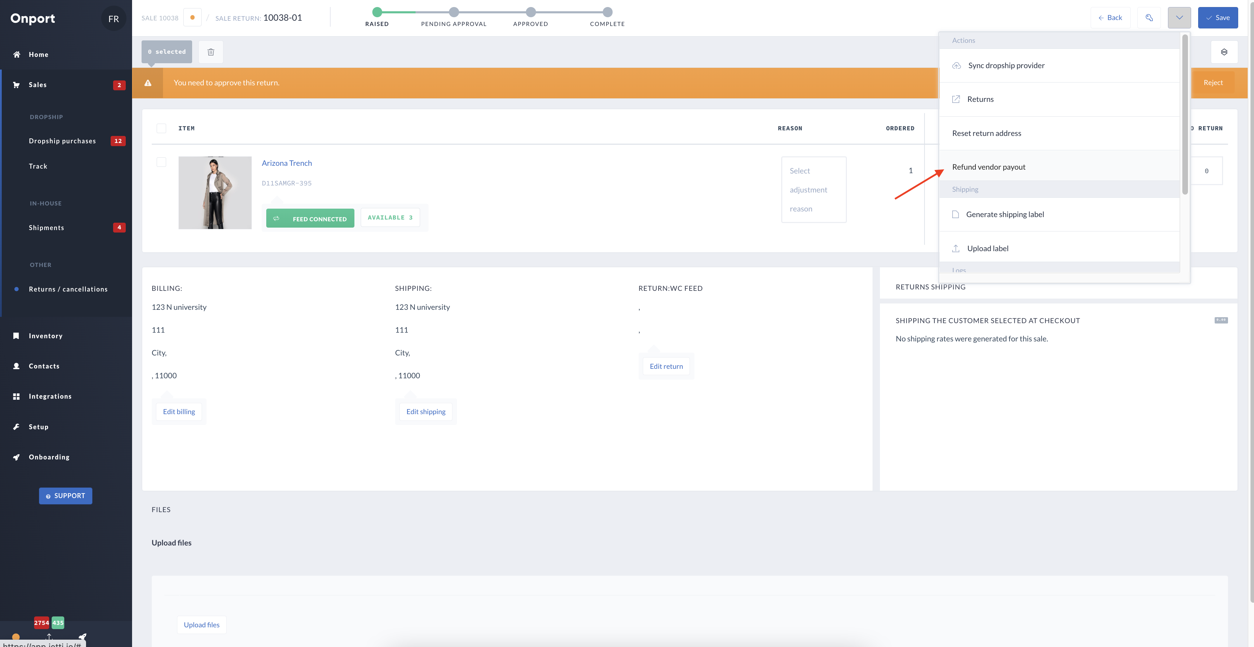Open Shipments in sidebar
The image size is (1254, 647).
pyautogui.click(x=46, y=228)
